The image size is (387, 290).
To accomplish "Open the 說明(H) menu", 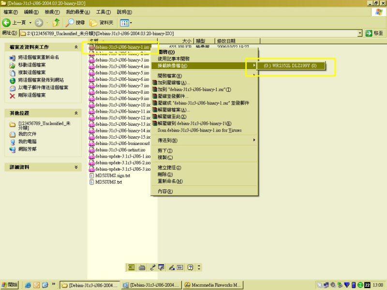I will pos(124,12).
